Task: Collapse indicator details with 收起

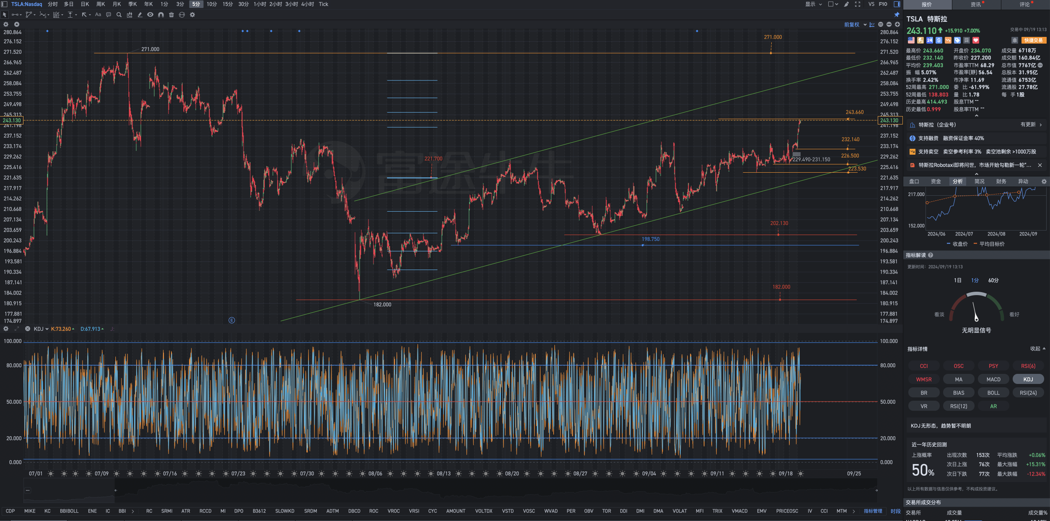Action: pyautogui.click(x=1038, y=349)
